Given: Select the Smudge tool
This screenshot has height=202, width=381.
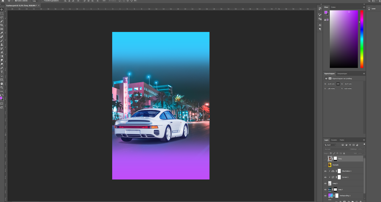Looking at the screenshot, I should tap(2, 60).
